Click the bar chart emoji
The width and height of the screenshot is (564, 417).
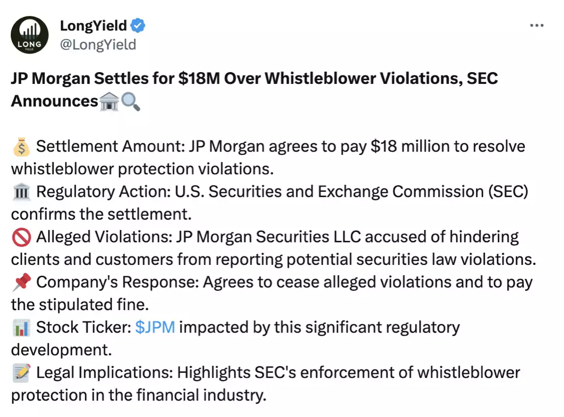click(x=21, y=327)
